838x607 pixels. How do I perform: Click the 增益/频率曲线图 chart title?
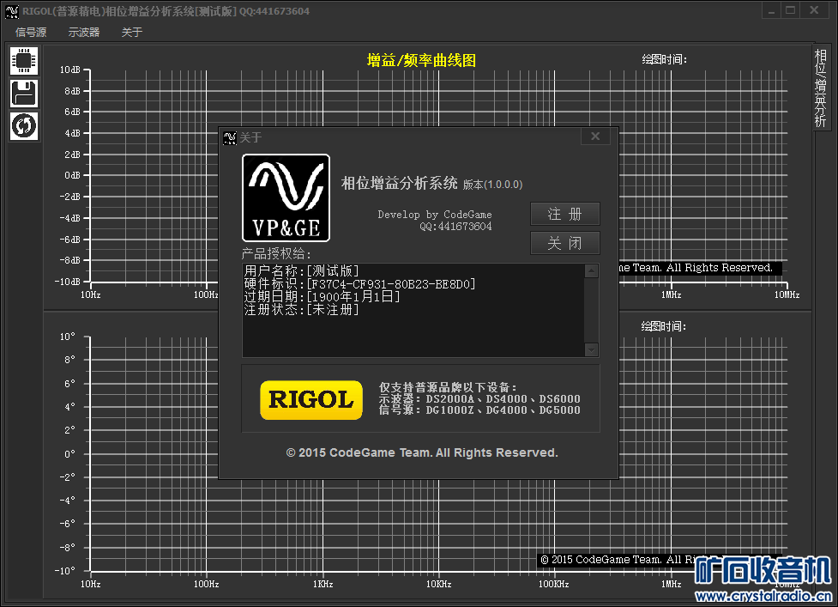click(421, 60)
